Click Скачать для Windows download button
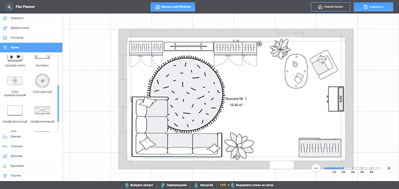The height and width of the screenshot is (189, 399). click(x=173, y=7)
